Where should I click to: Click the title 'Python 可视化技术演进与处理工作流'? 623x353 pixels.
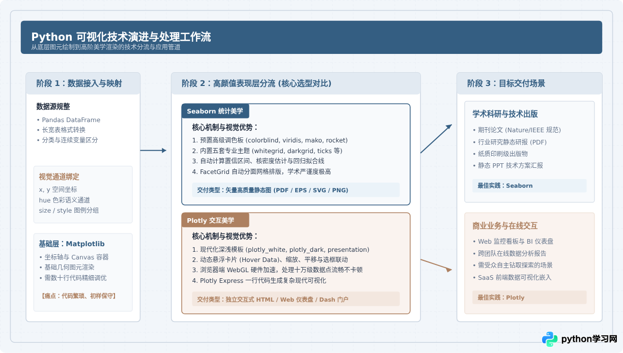[x=121, y=37]
